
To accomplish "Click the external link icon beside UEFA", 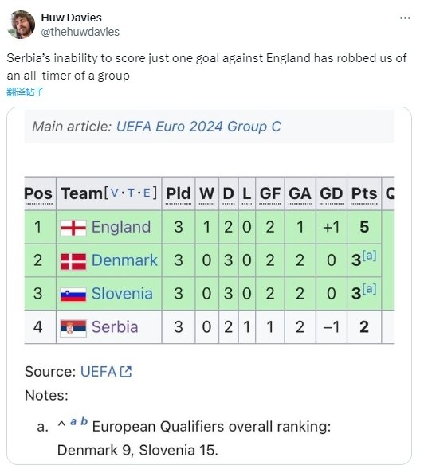I will 125,372.
